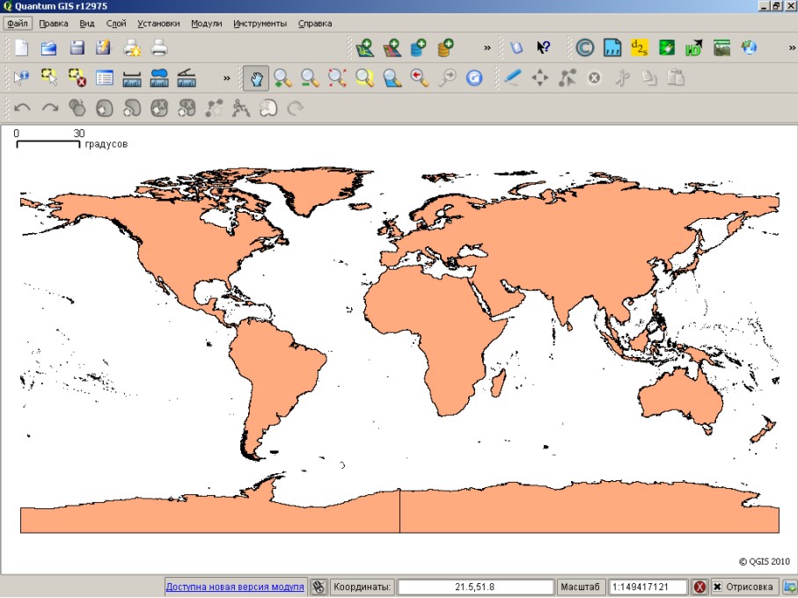Activate the Identify Features tool
The image size is (798, 598).
point(21,78)
